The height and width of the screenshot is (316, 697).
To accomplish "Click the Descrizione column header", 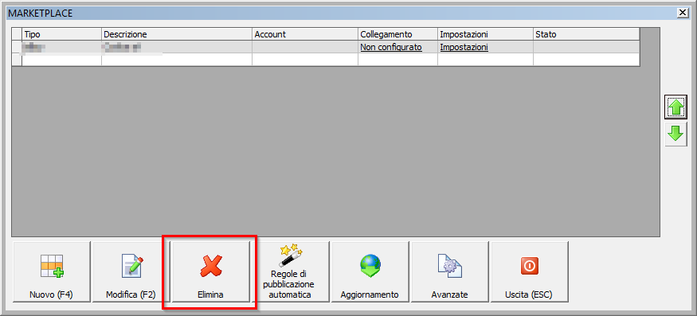I will pyautogui.click(x=177, y=34).
